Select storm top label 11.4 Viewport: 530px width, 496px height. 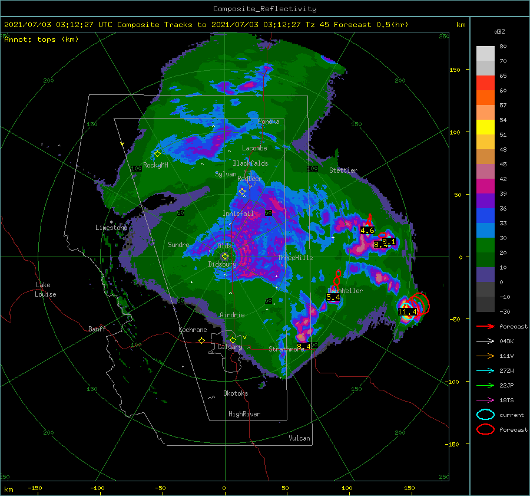408,312
